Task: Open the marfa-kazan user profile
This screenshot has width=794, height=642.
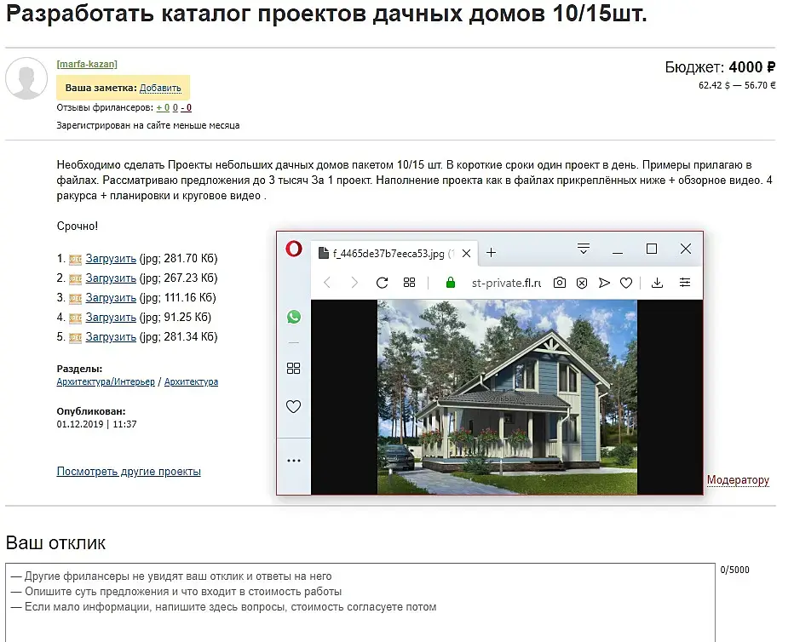Action: click(87, 64)
